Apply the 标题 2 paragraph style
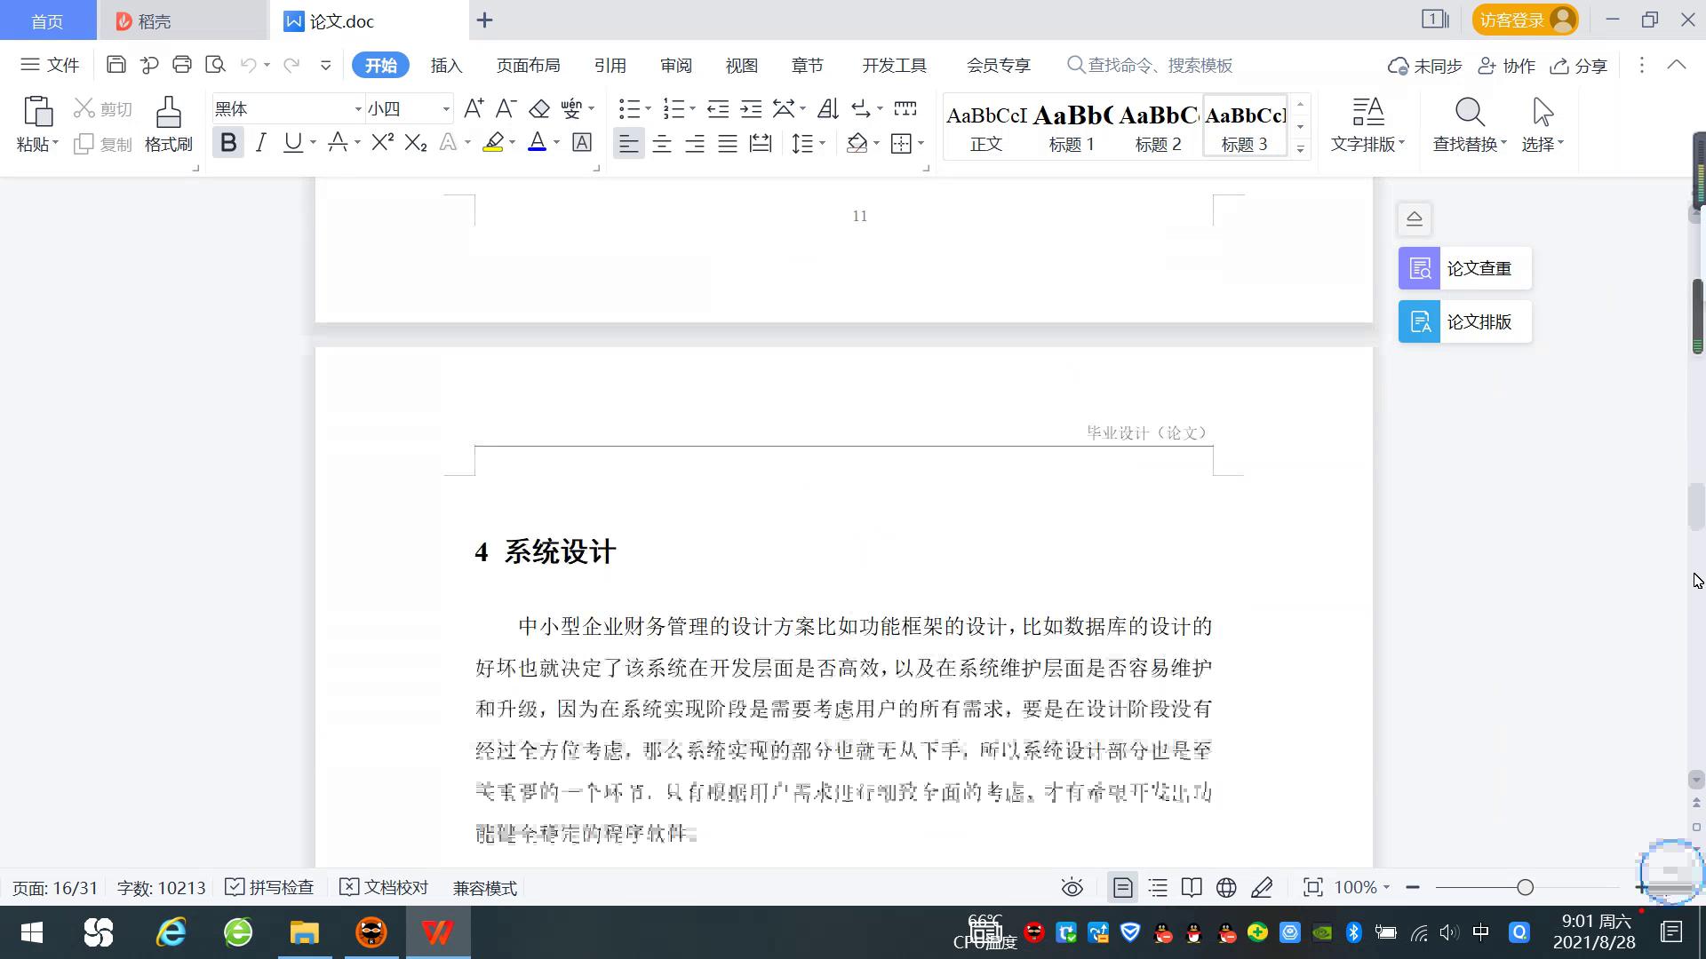Image resolution: width=1706 pixels, height=959 pixels. [x=1158, y=124]
